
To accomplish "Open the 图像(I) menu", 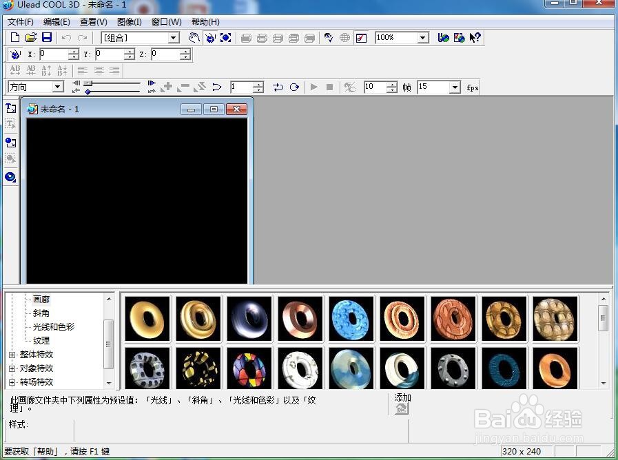I will click(130, 22).
